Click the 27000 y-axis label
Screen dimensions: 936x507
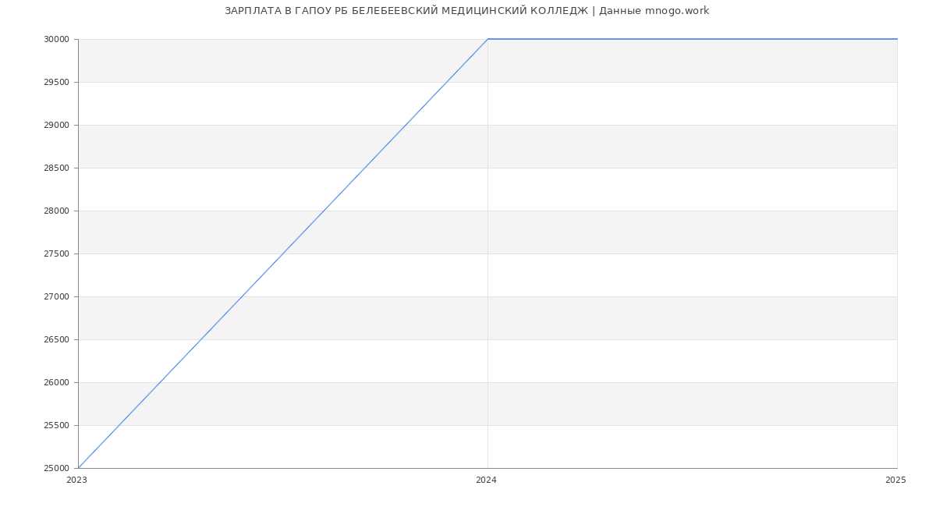pos(56,297)
